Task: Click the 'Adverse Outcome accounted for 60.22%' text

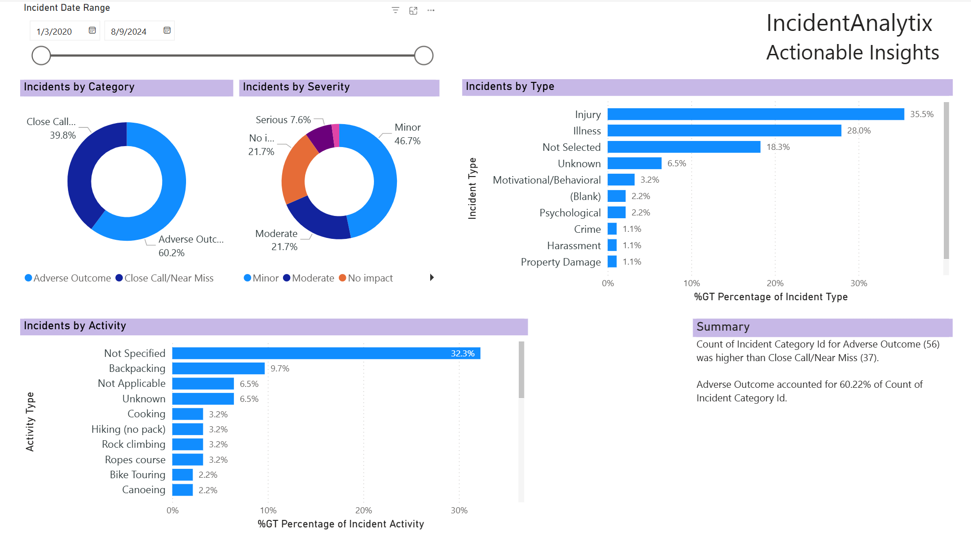Action: coord(809,391)
